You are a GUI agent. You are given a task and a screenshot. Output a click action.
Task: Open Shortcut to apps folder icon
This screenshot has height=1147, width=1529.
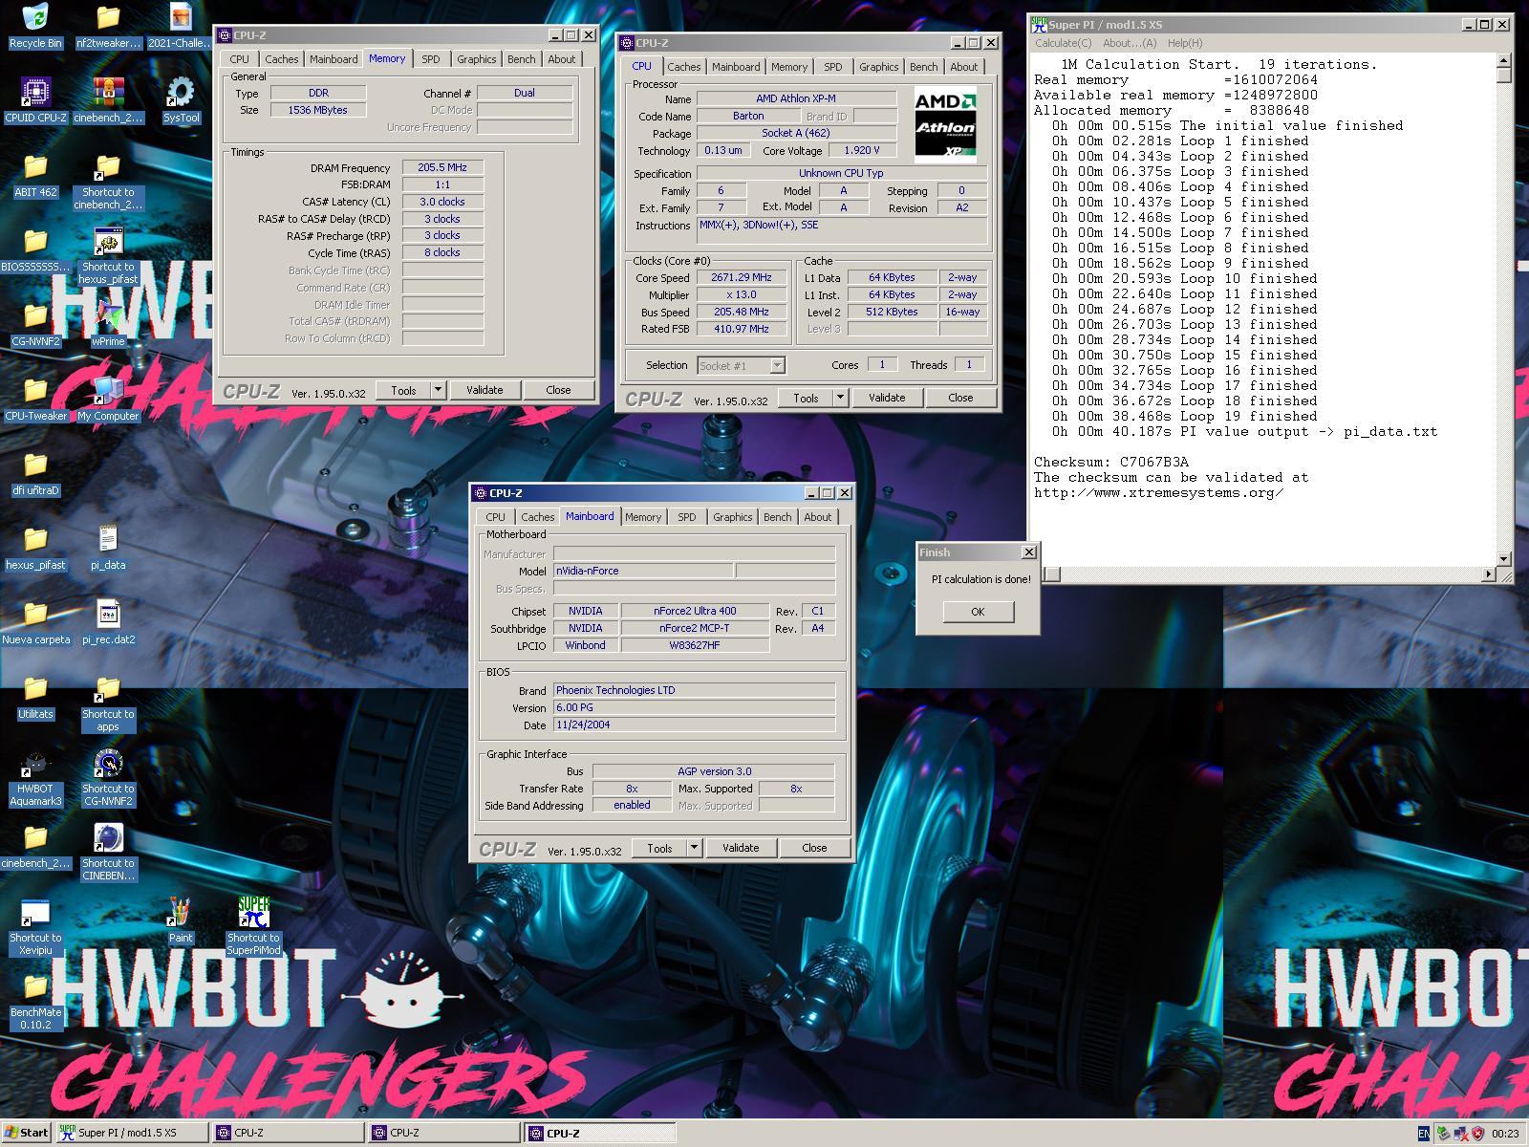[x=108, y=703]
